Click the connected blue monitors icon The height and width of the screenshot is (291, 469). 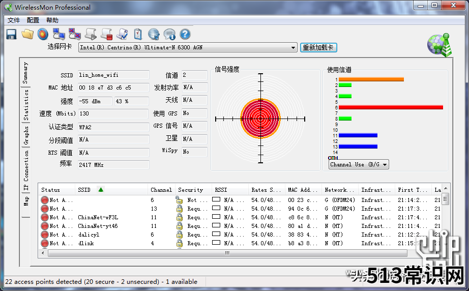pos(59,34)
